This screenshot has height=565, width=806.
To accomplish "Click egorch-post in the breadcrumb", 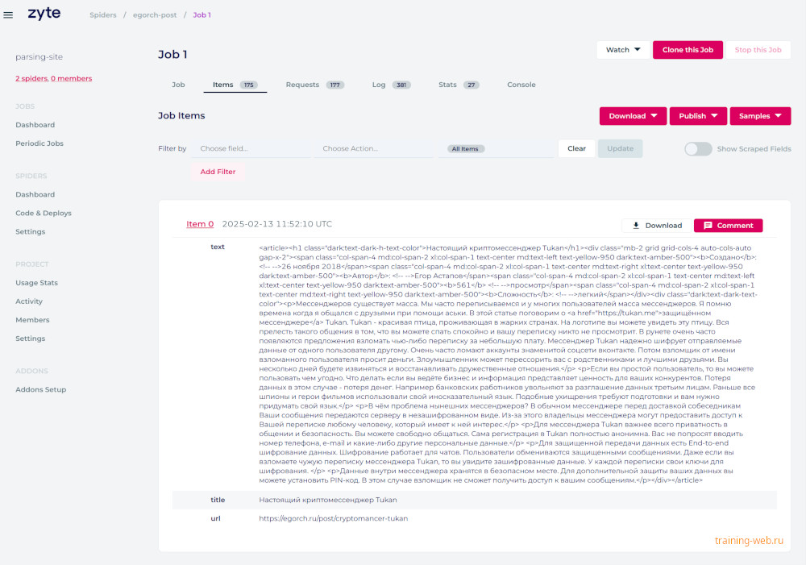I will click(155, 15).
